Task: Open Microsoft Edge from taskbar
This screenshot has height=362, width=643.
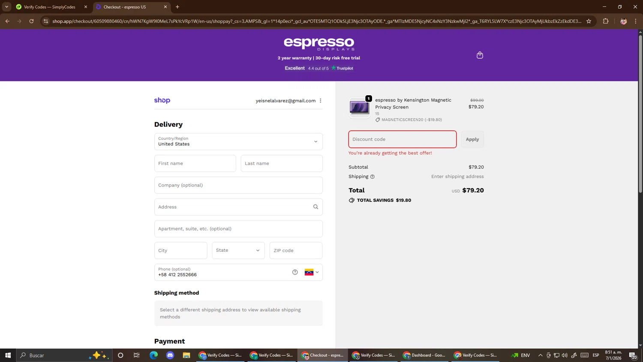Action: (x=153, y=355)
